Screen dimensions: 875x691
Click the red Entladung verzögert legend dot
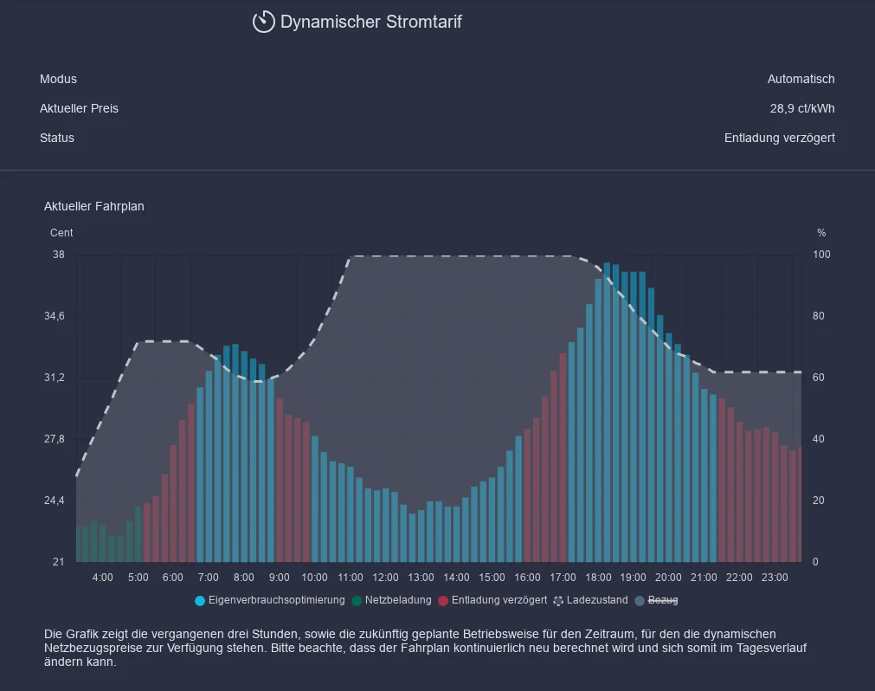click(444, 601)
